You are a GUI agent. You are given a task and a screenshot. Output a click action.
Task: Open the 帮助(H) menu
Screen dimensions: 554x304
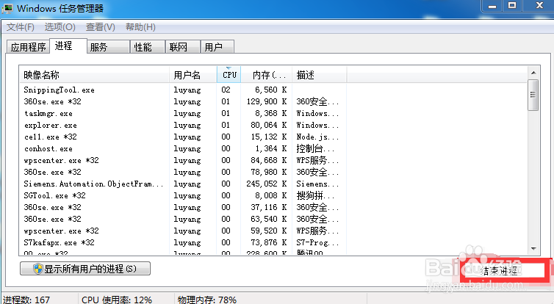(x=140, y=27)
